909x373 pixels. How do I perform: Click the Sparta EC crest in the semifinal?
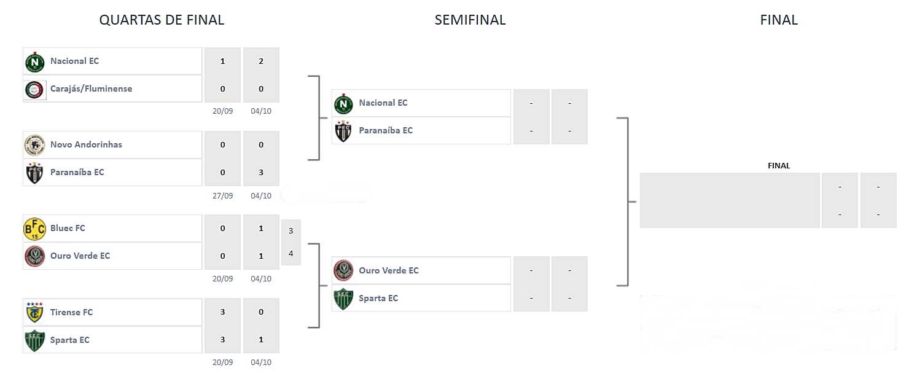point(343,299)
